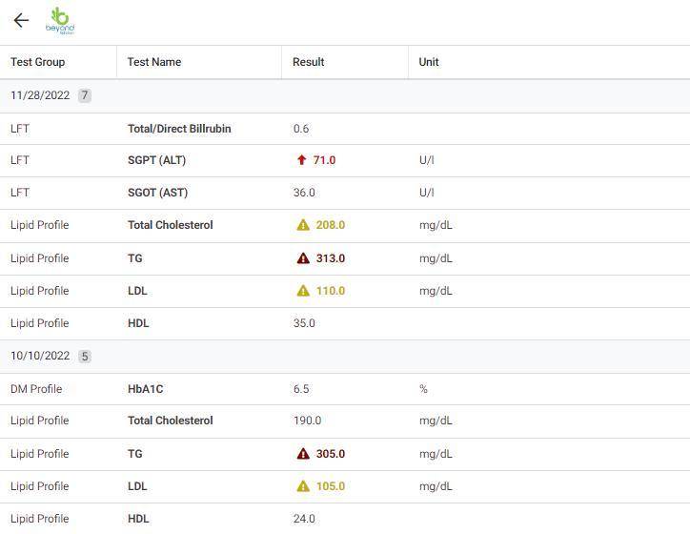690x534 pixels.
Task: Click yellow warning icon beside 110.0
Action: [x=303, y=291]
